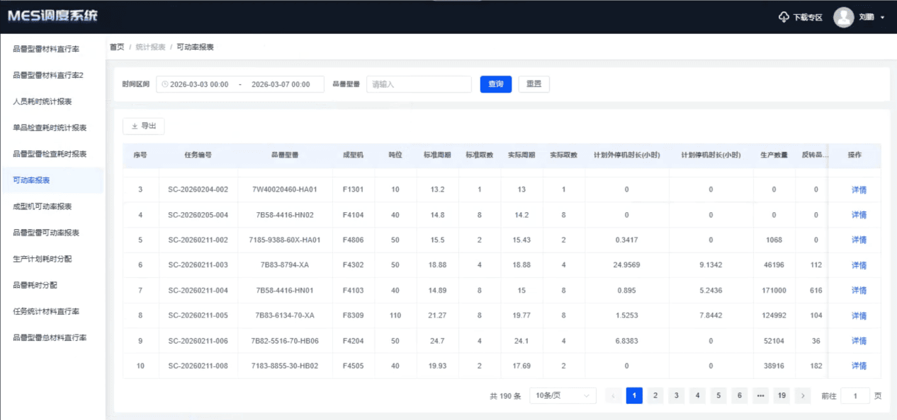Open the user avatar picture top right

(x=843, y=17)
